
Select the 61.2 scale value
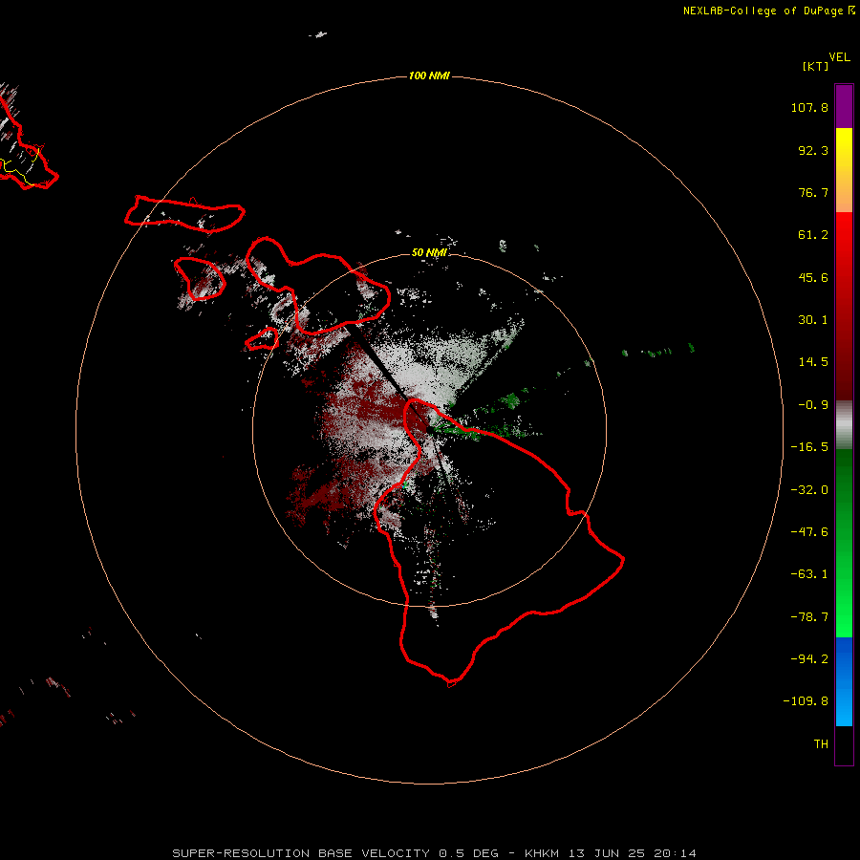[813, 235]
